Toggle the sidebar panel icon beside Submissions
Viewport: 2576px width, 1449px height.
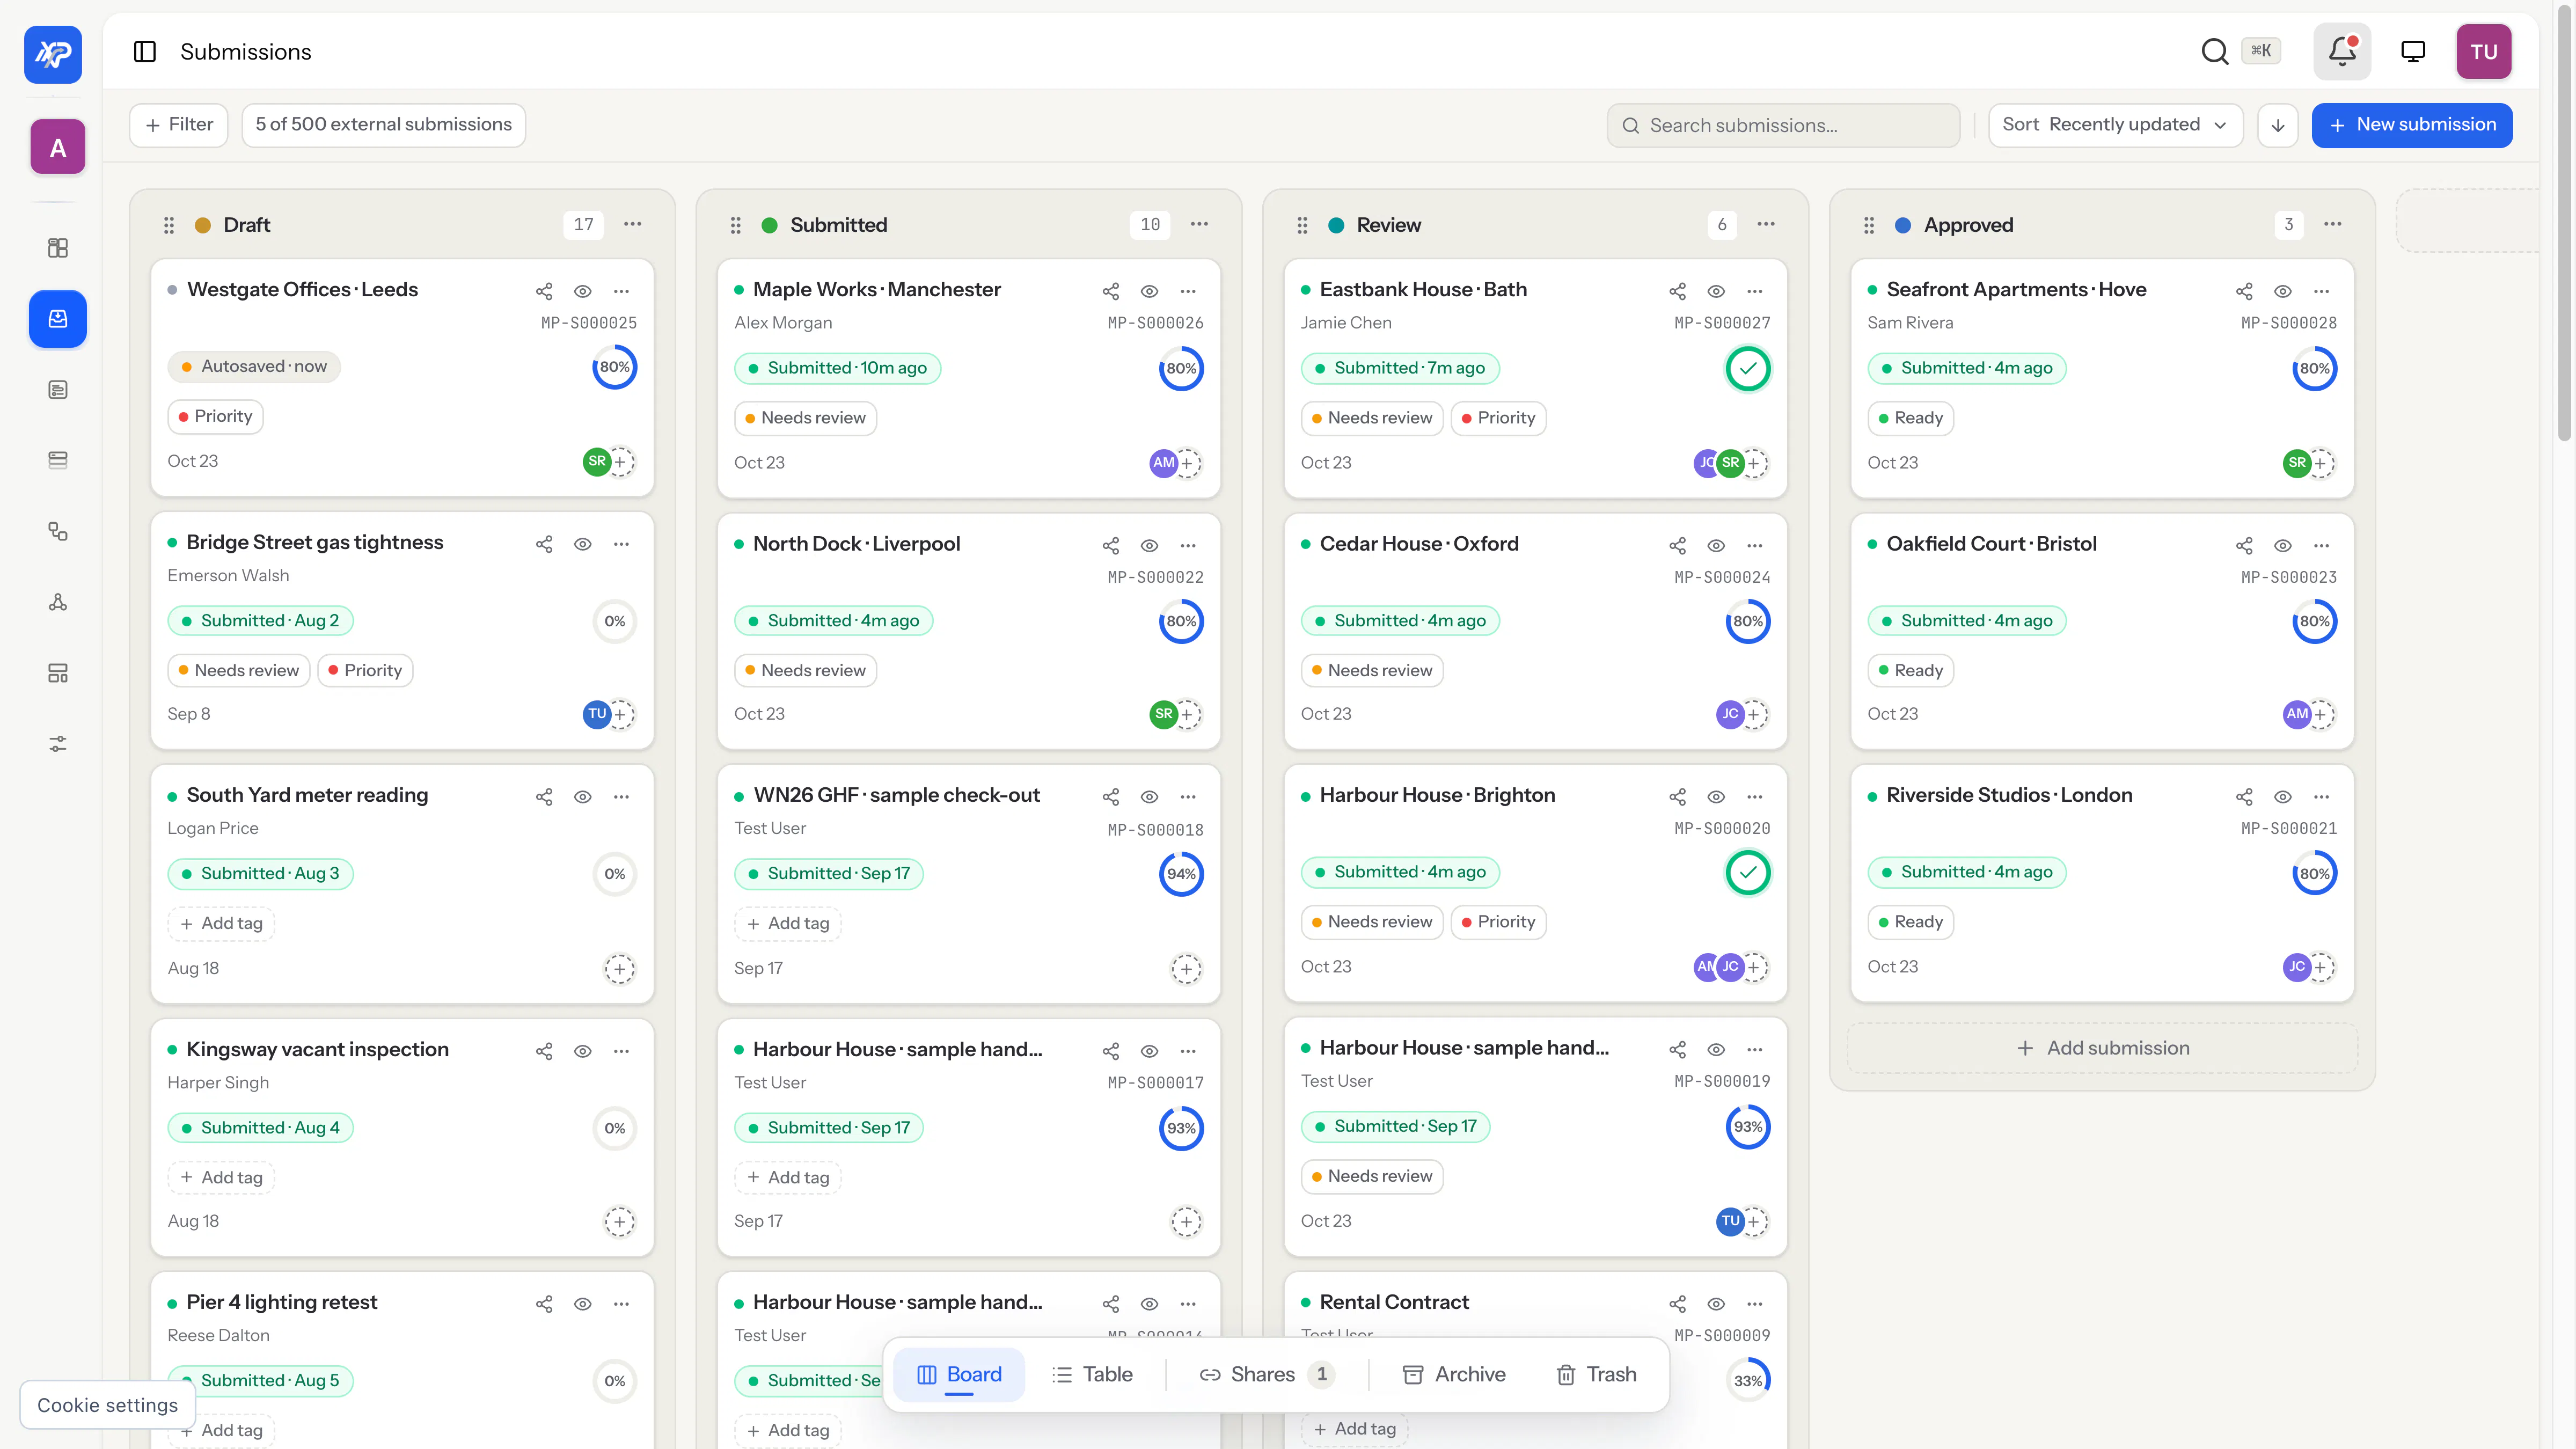click(x=145, y=52)
